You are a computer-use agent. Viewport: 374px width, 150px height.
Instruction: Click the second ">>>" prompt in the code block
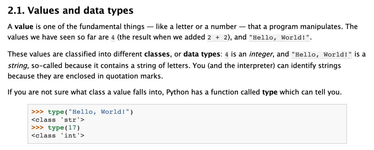tap(37, 128)
